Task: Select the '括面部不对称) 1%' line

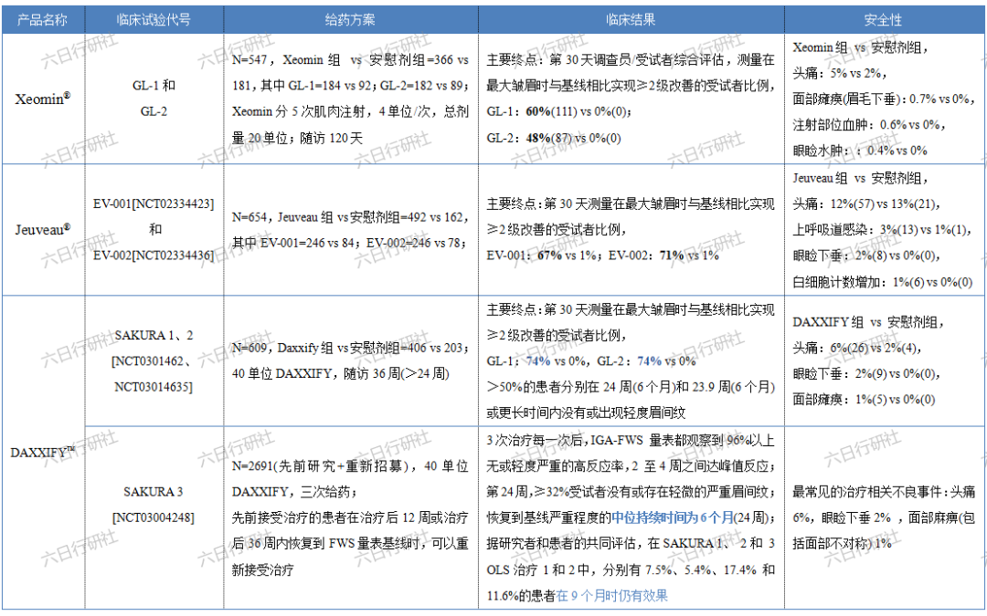Action: coord(843,543)
